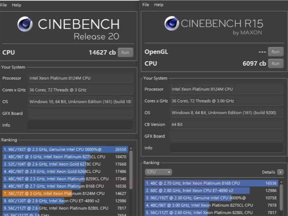Select highlighted row 7 Xeon Platinum 8124M
Screen dimensions: 288x216
click(x=65, y=193)
